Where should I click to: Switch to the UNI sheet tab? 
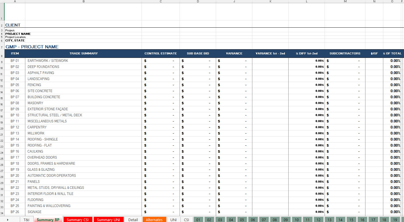coord(173,219)
